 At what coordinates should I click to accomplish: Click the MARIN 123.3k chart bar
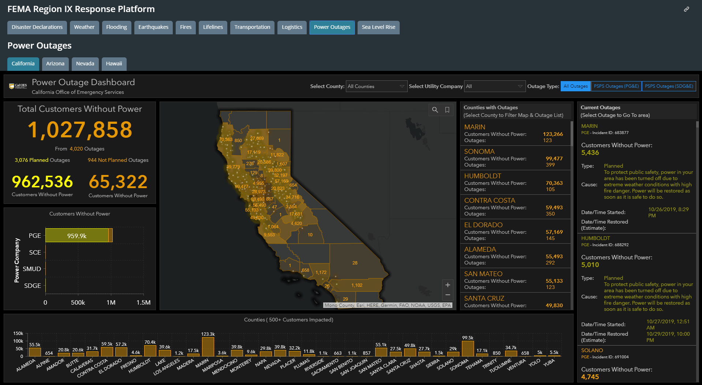tap(208, 347)
